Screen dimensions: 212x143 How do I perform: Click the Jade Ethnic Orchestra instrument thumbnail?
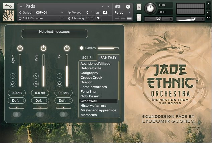[8, 15]
